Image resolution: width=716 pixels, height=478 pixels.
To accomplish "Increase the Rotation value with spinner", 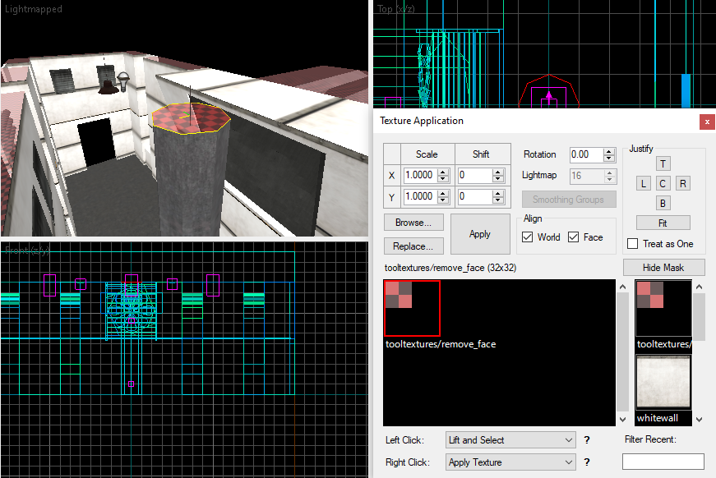I will pos(608,151).
